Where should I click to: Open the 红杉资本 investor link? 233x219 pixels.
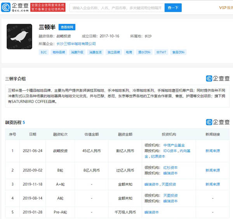tap(170, 167)
